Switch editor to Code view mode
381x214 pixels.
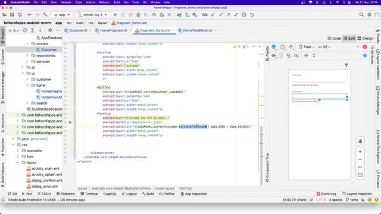point(334,38)
